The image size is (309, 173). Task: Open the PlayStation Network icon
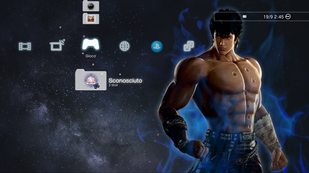[157, 47]
